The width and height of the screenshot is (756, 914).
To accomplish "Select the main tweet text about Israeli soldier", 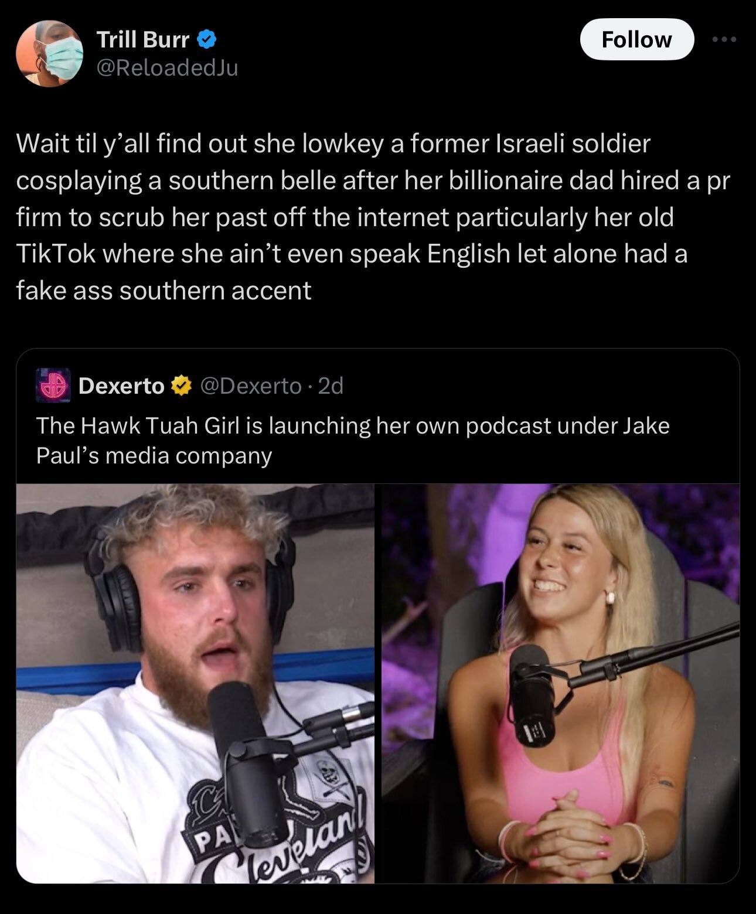I will [x=373, y=217].
